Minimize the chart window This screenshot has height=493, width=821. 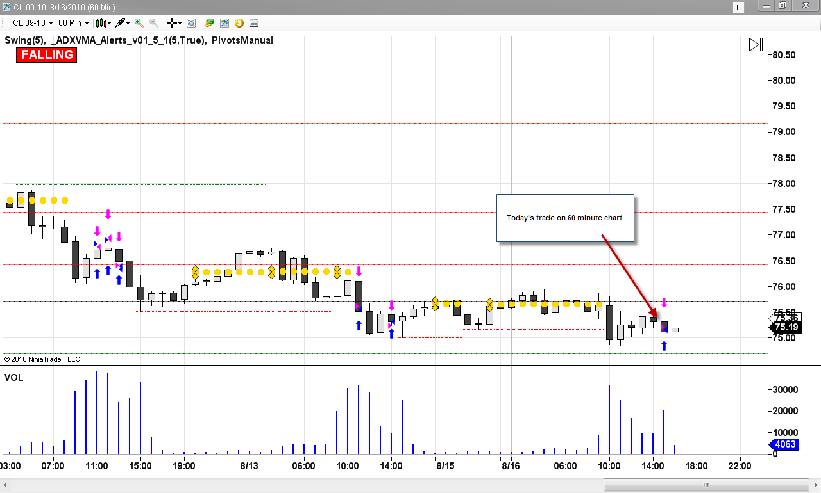click(x=766, y=6)
